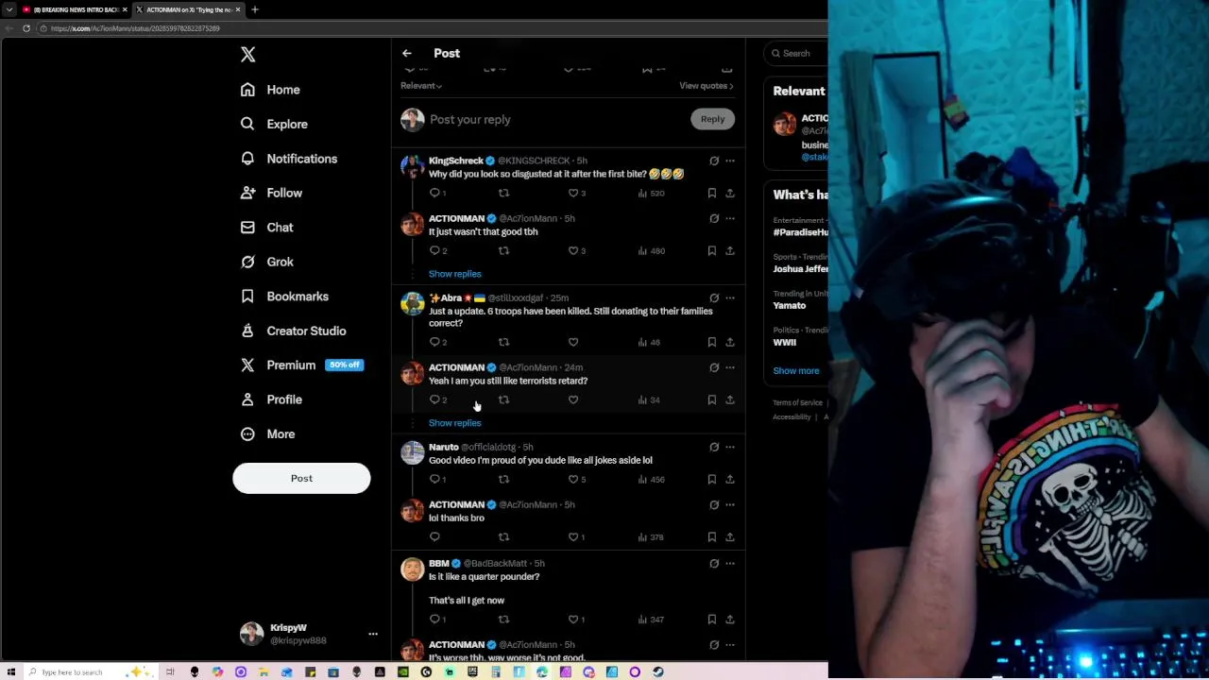Open account menu dots beside KrispyW
Screen dimensions: 1209x680
point(373,634)
